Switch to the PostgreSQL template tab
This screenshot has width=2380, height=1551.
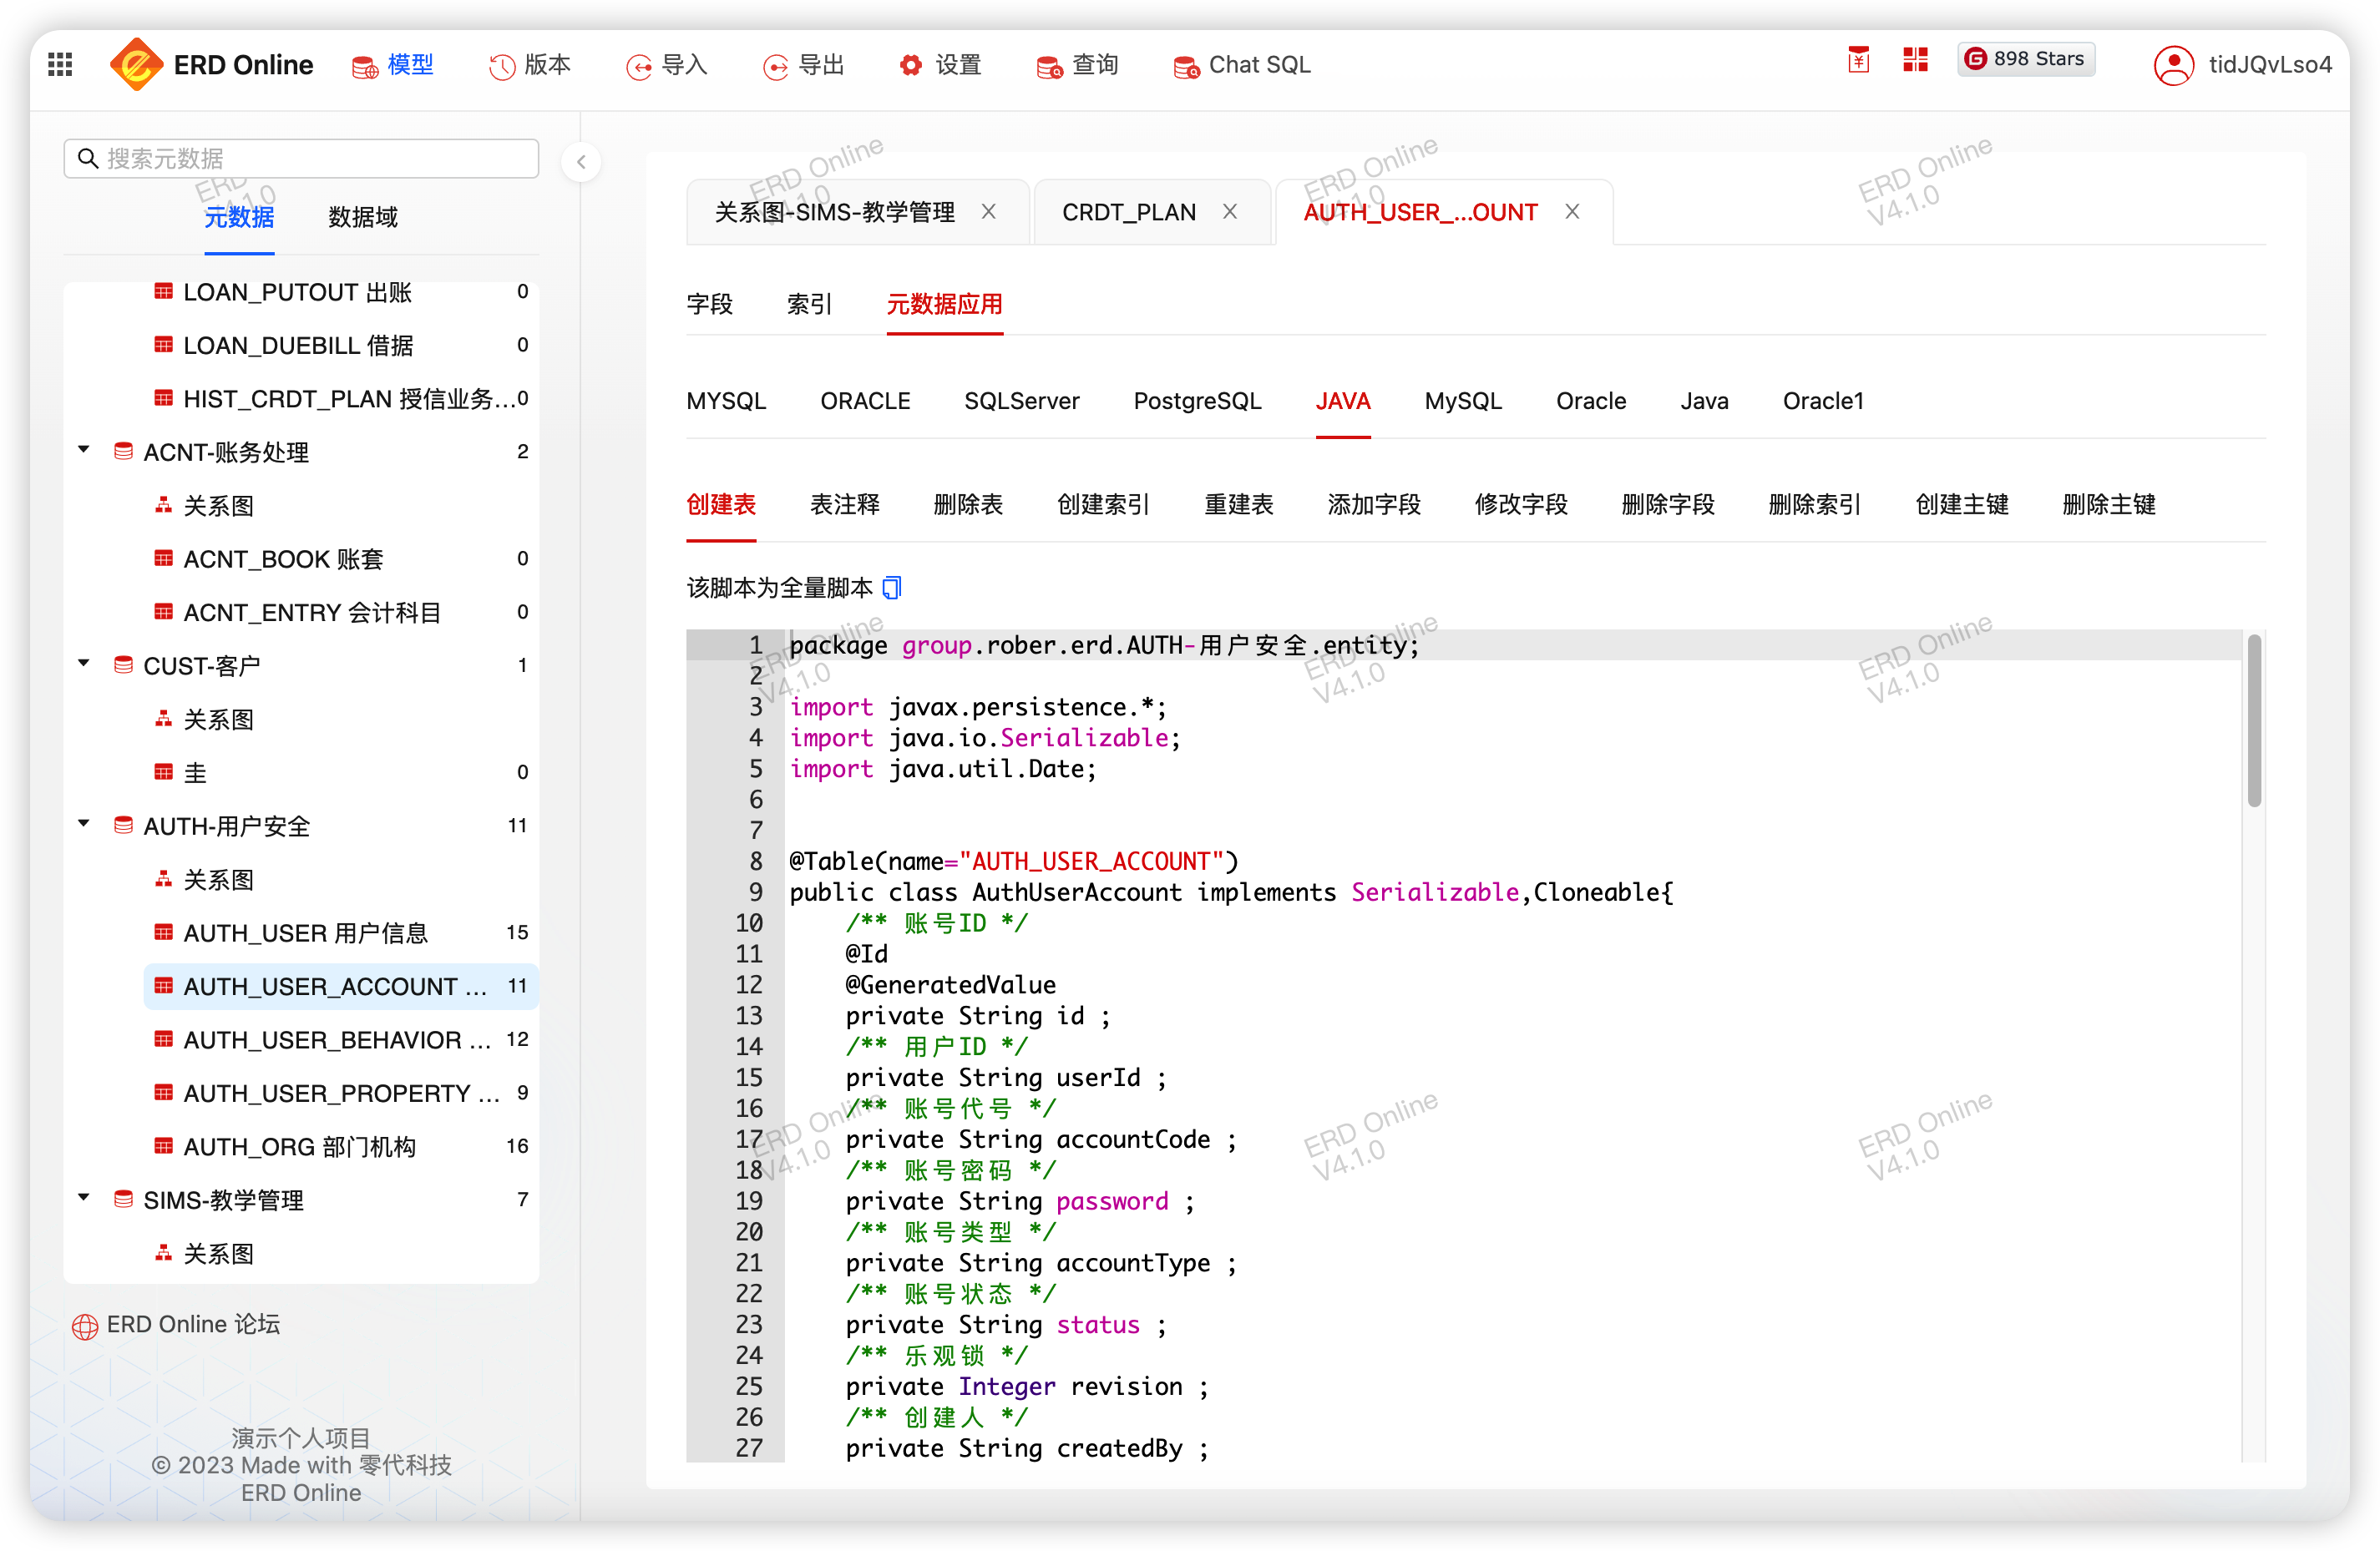(x=1197, y=401)
